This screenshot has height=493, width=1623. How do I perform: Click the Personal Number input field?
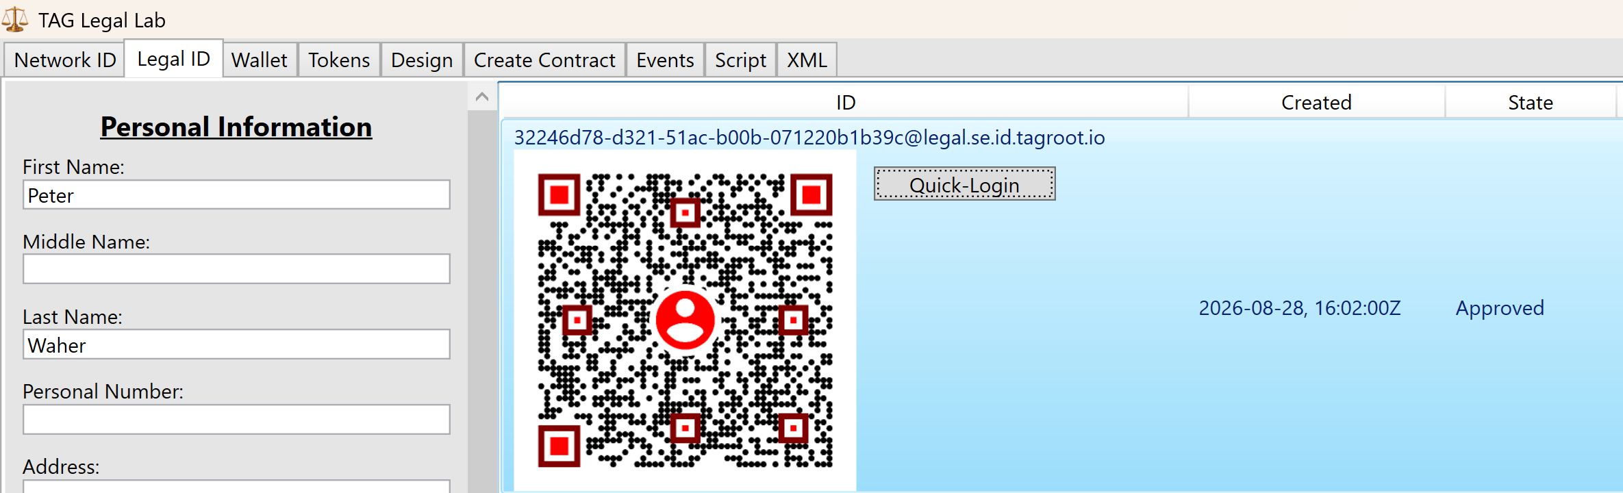(x=236, y=419)
